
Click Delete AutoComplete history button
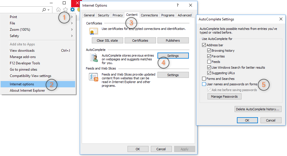258,109
